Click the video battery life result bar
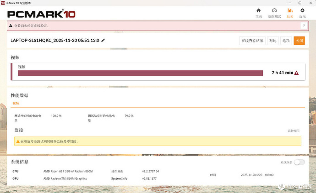This screenshot has width=316, height=193. [x=140, y=73]
